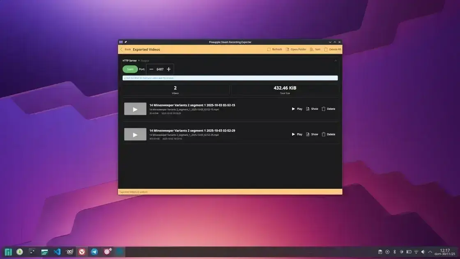Increase the port number with plus
This screenshot has width=460, height=259.
click(169, 69)
